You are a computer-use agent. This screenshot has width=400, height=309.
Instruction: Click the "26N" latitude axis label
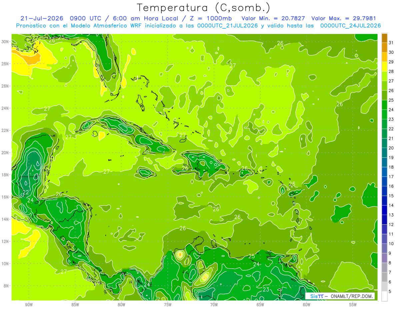click(5, 86)
